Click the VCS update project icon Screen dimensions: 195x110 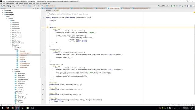pos(180,6)
